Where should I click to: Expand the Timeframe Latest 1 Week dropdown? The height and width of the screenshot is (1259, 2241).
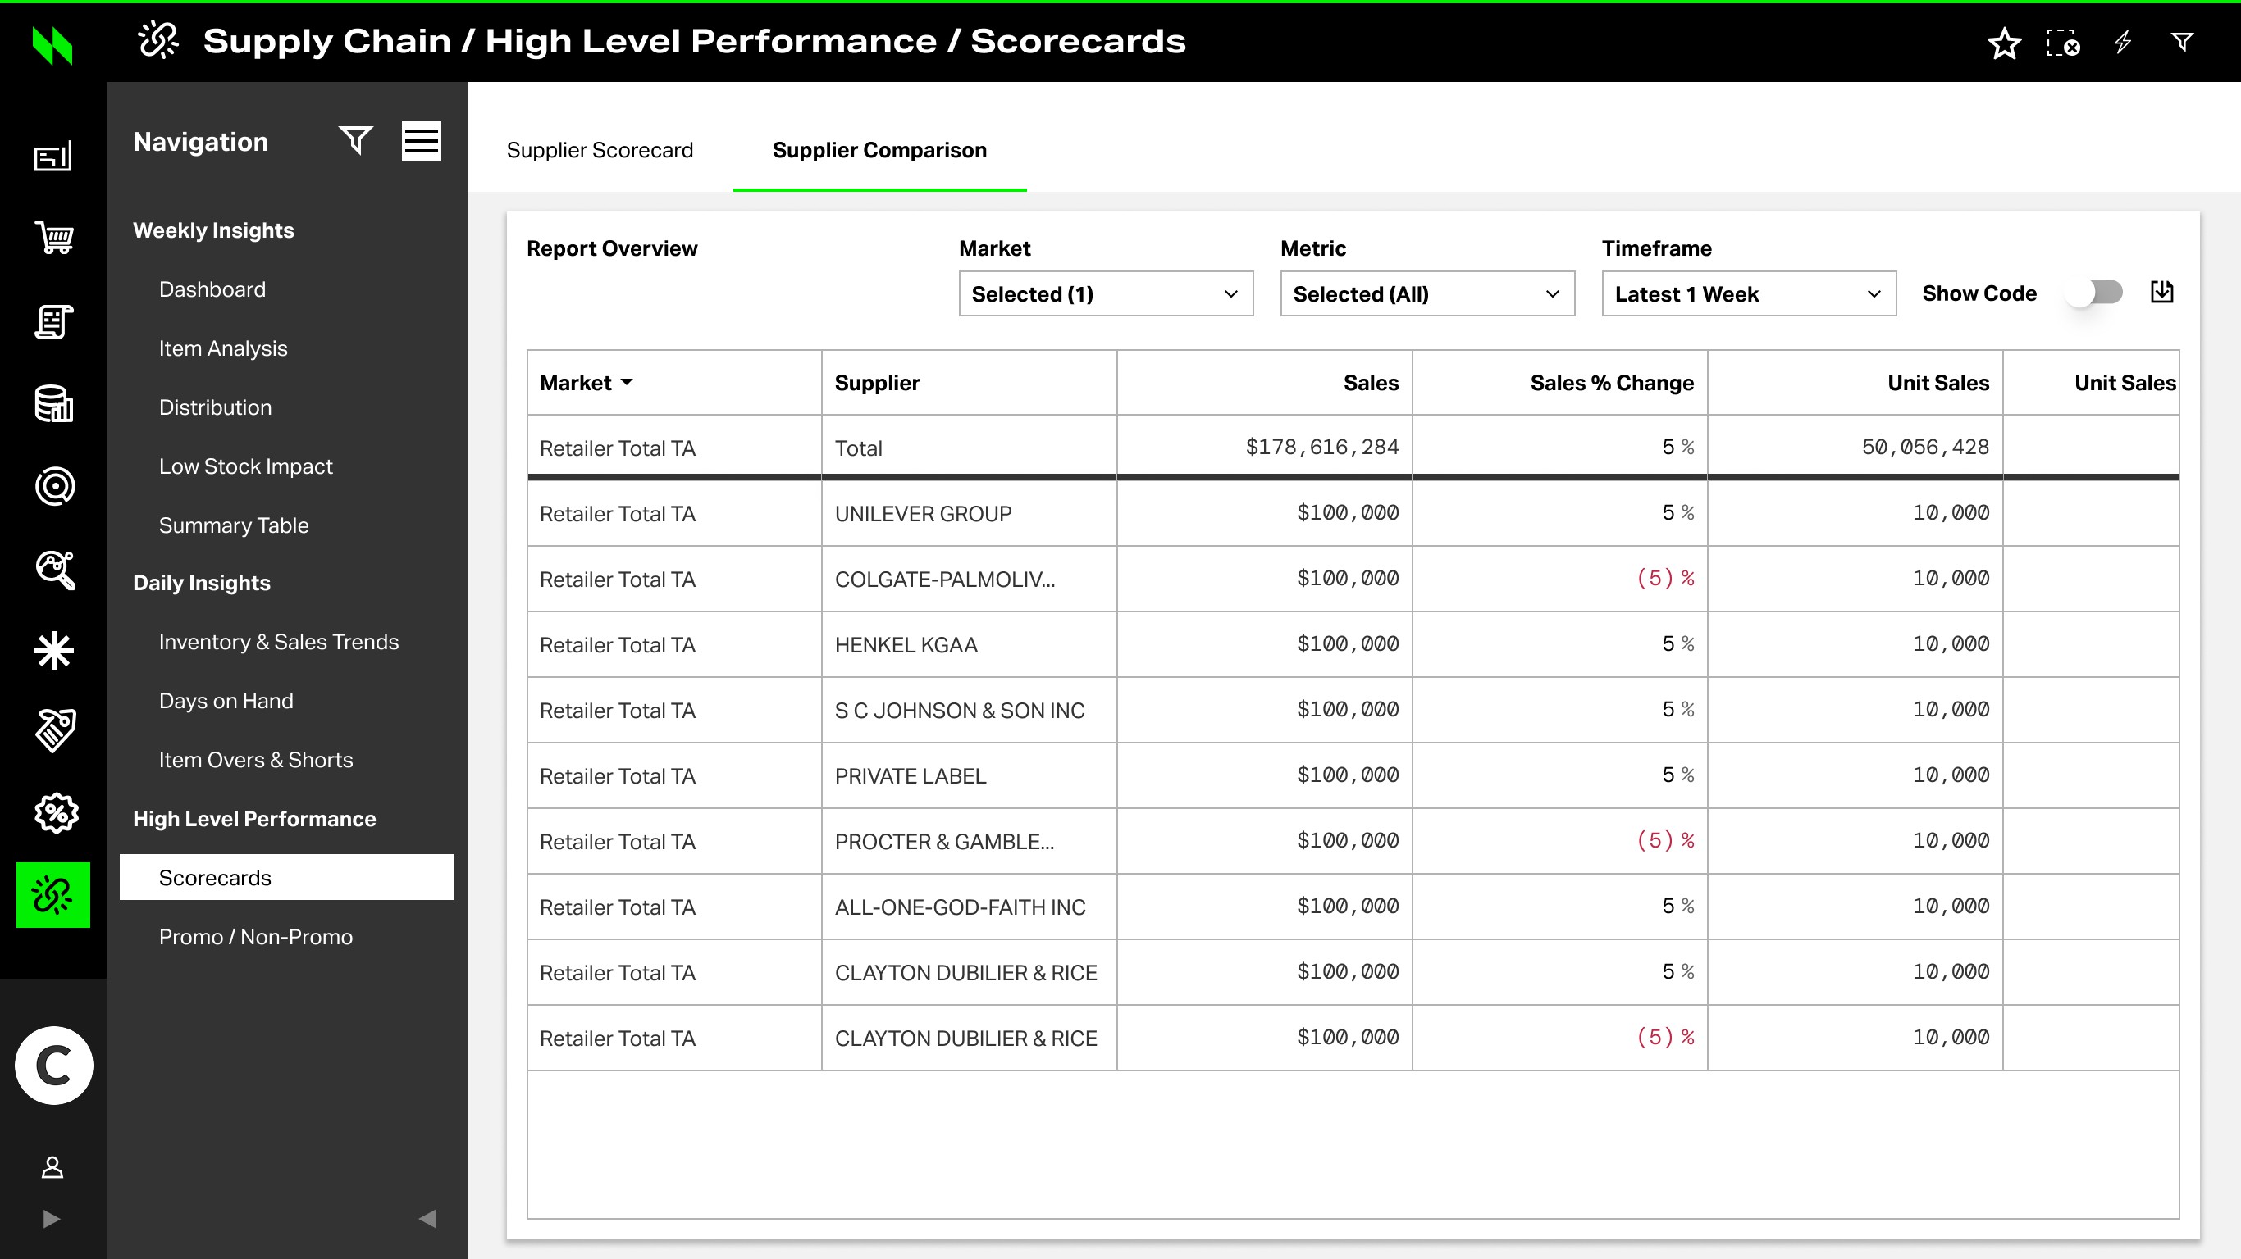point(1748,294)
